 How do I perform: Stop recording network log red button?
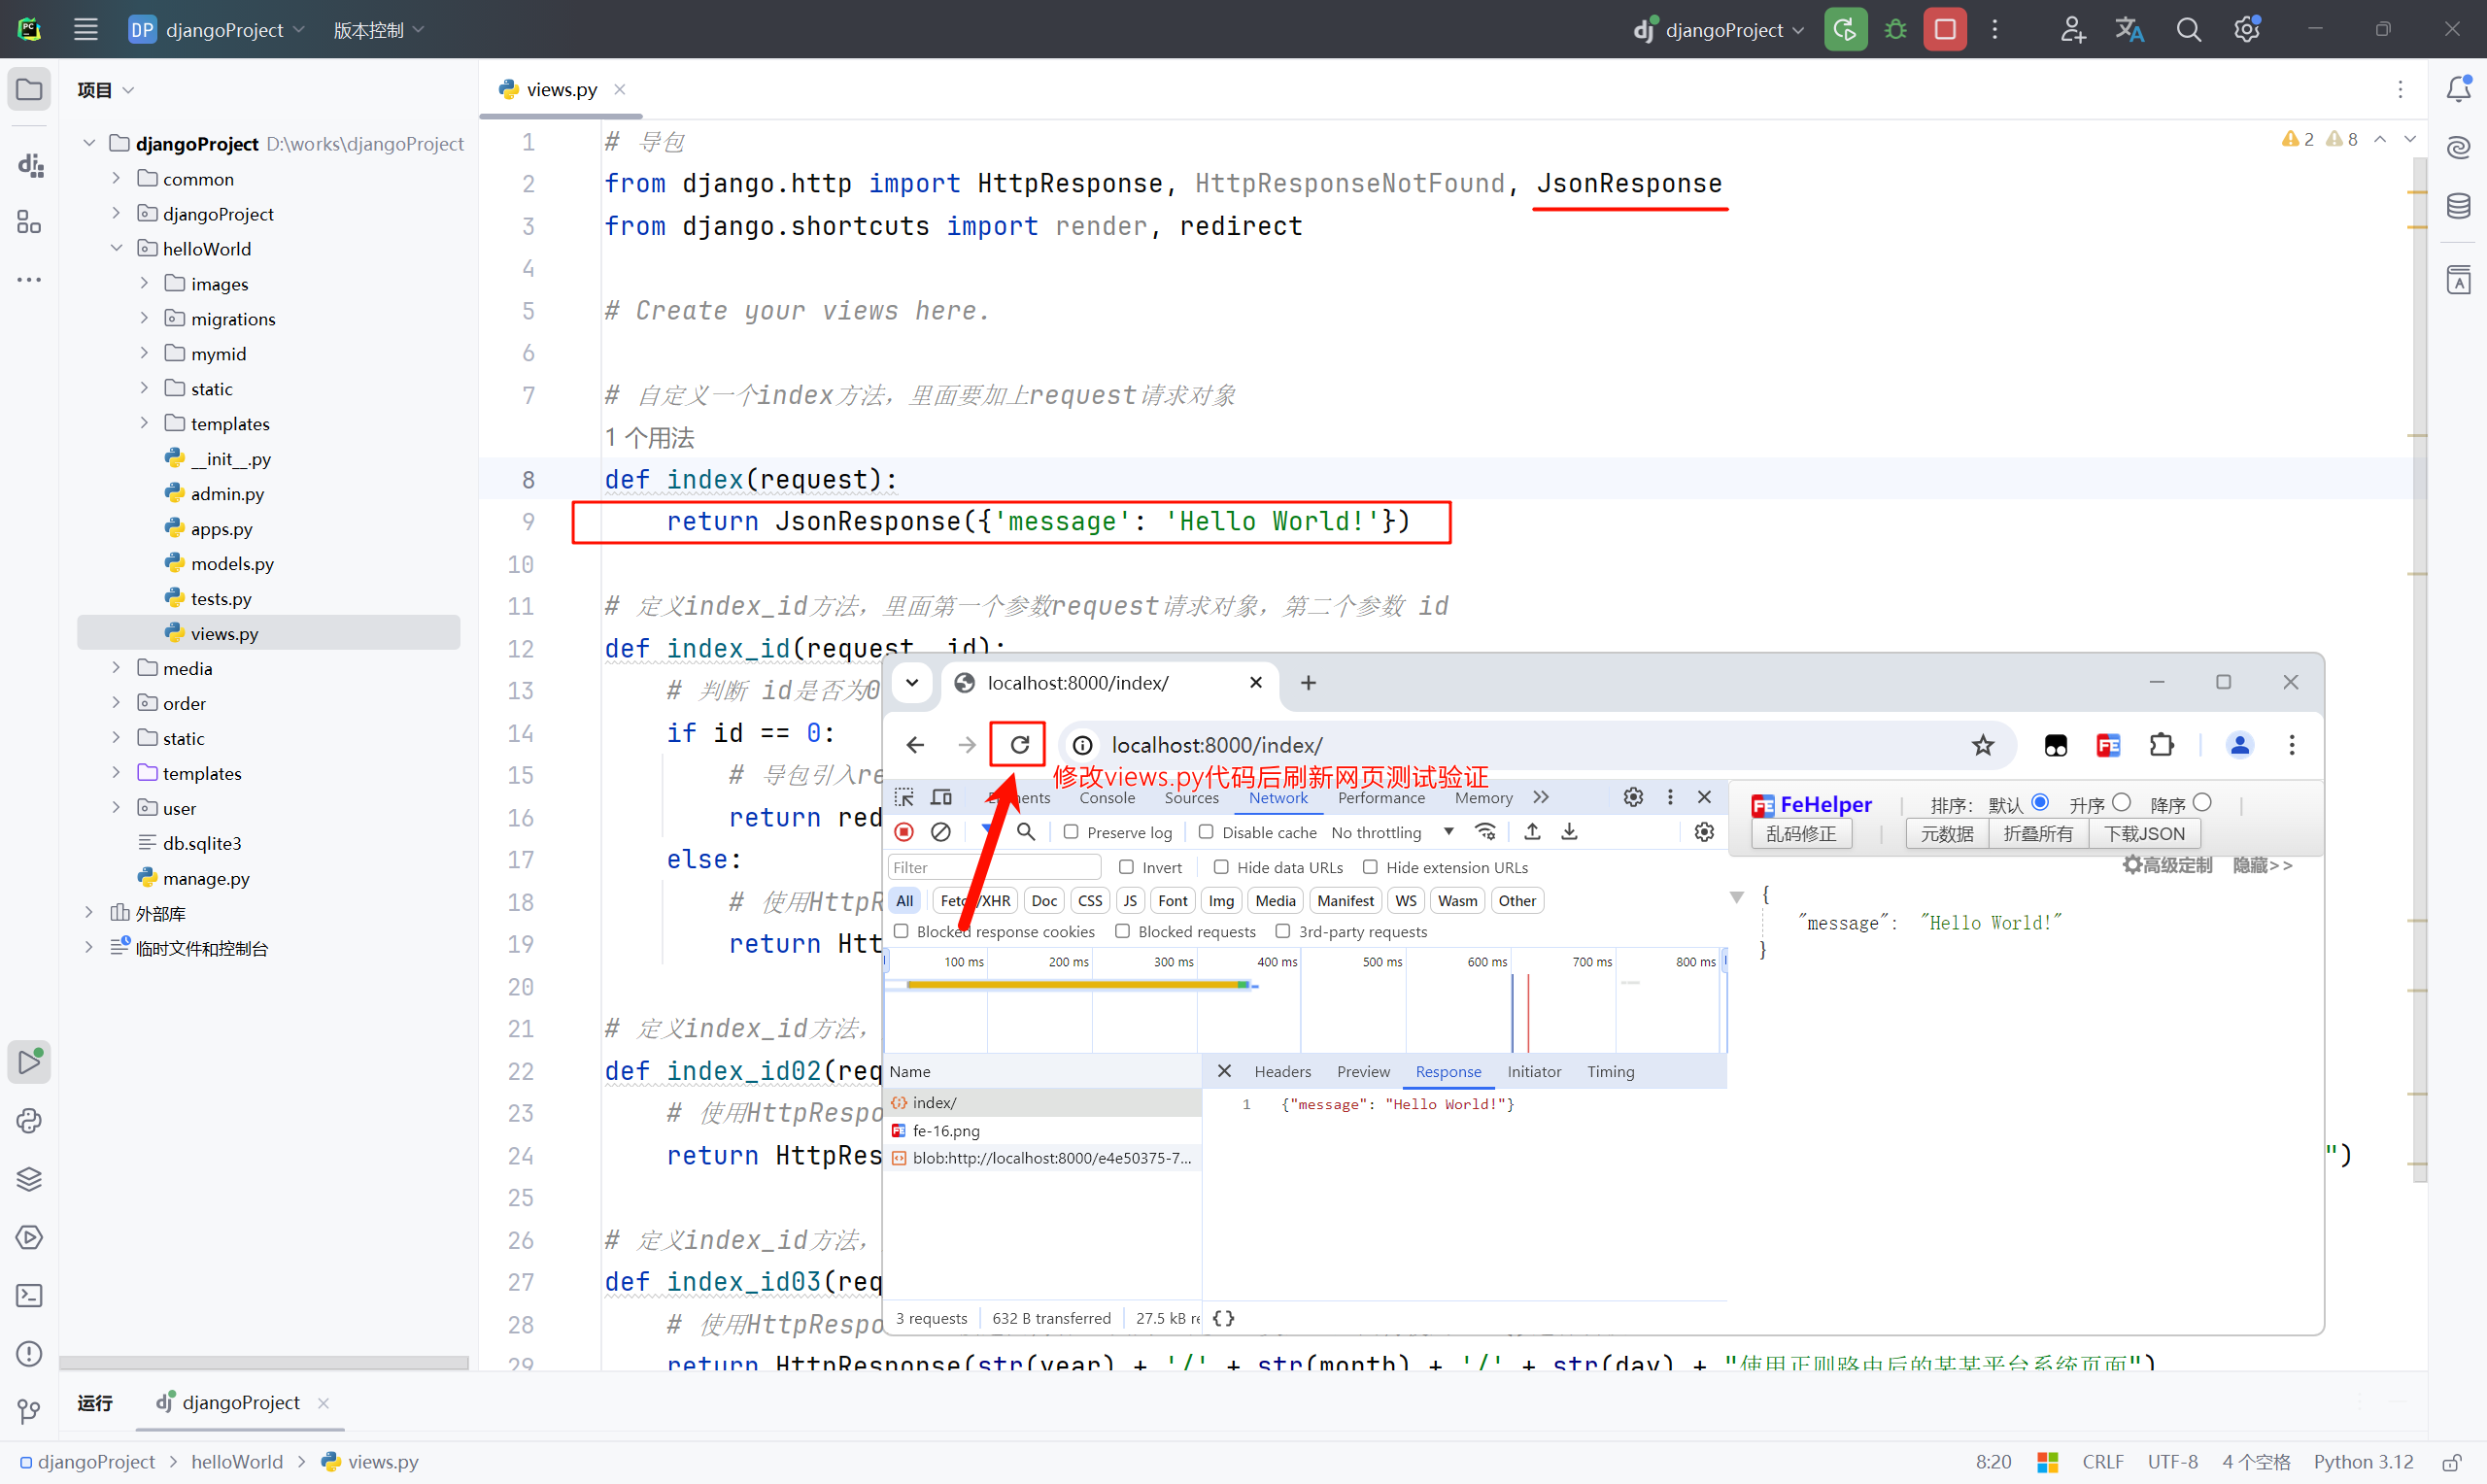904,832
